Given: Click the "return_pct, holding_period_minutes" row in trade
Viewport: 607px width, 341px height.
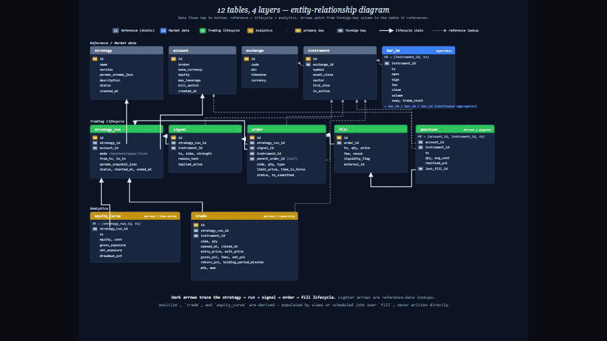Looking at the screenshot, I should click(x=232, y=263).
